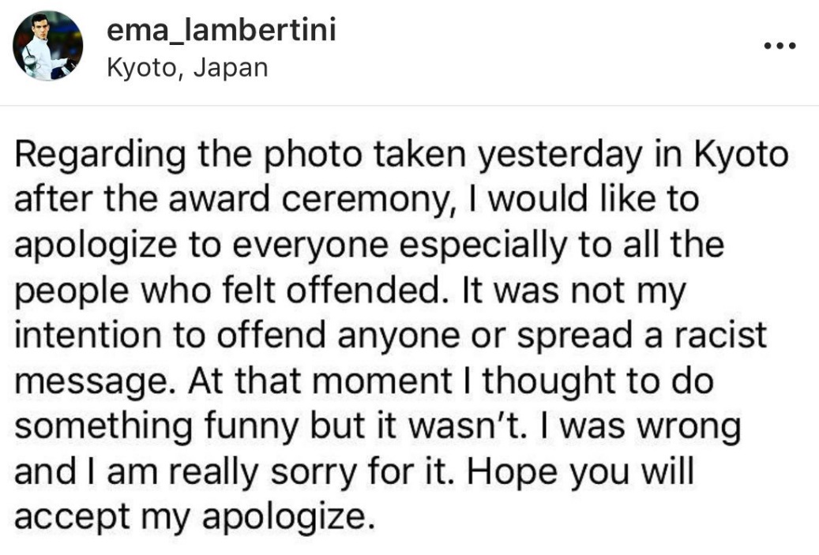Viewport: 819px width, 555px height.
Task: Select the apology post text block
Action: click(401, 335)
